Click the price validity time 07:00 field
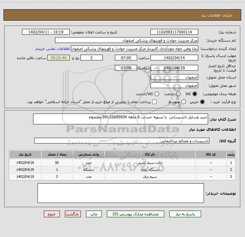The image size is (245, 237). 126,68
